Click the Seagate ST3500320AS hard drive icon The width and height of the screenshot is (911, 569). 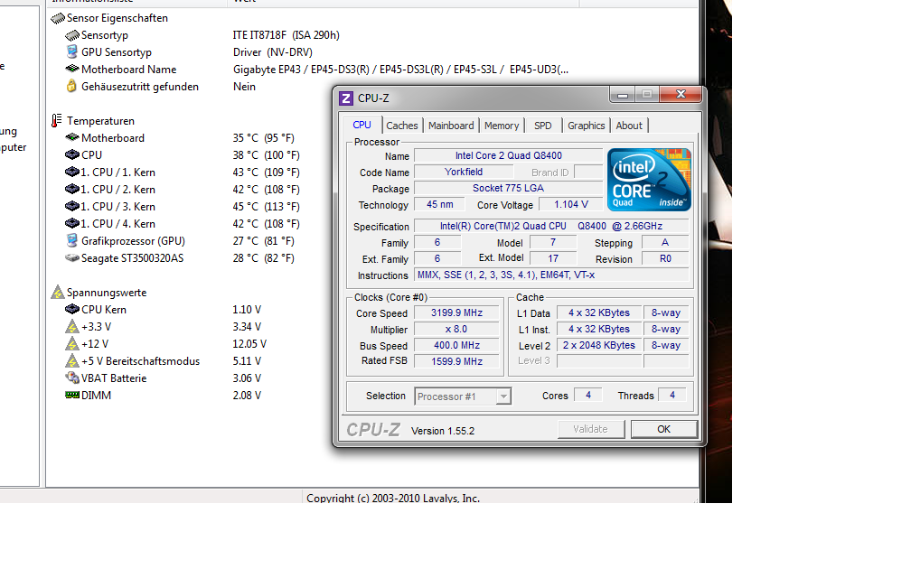point(72,257)
